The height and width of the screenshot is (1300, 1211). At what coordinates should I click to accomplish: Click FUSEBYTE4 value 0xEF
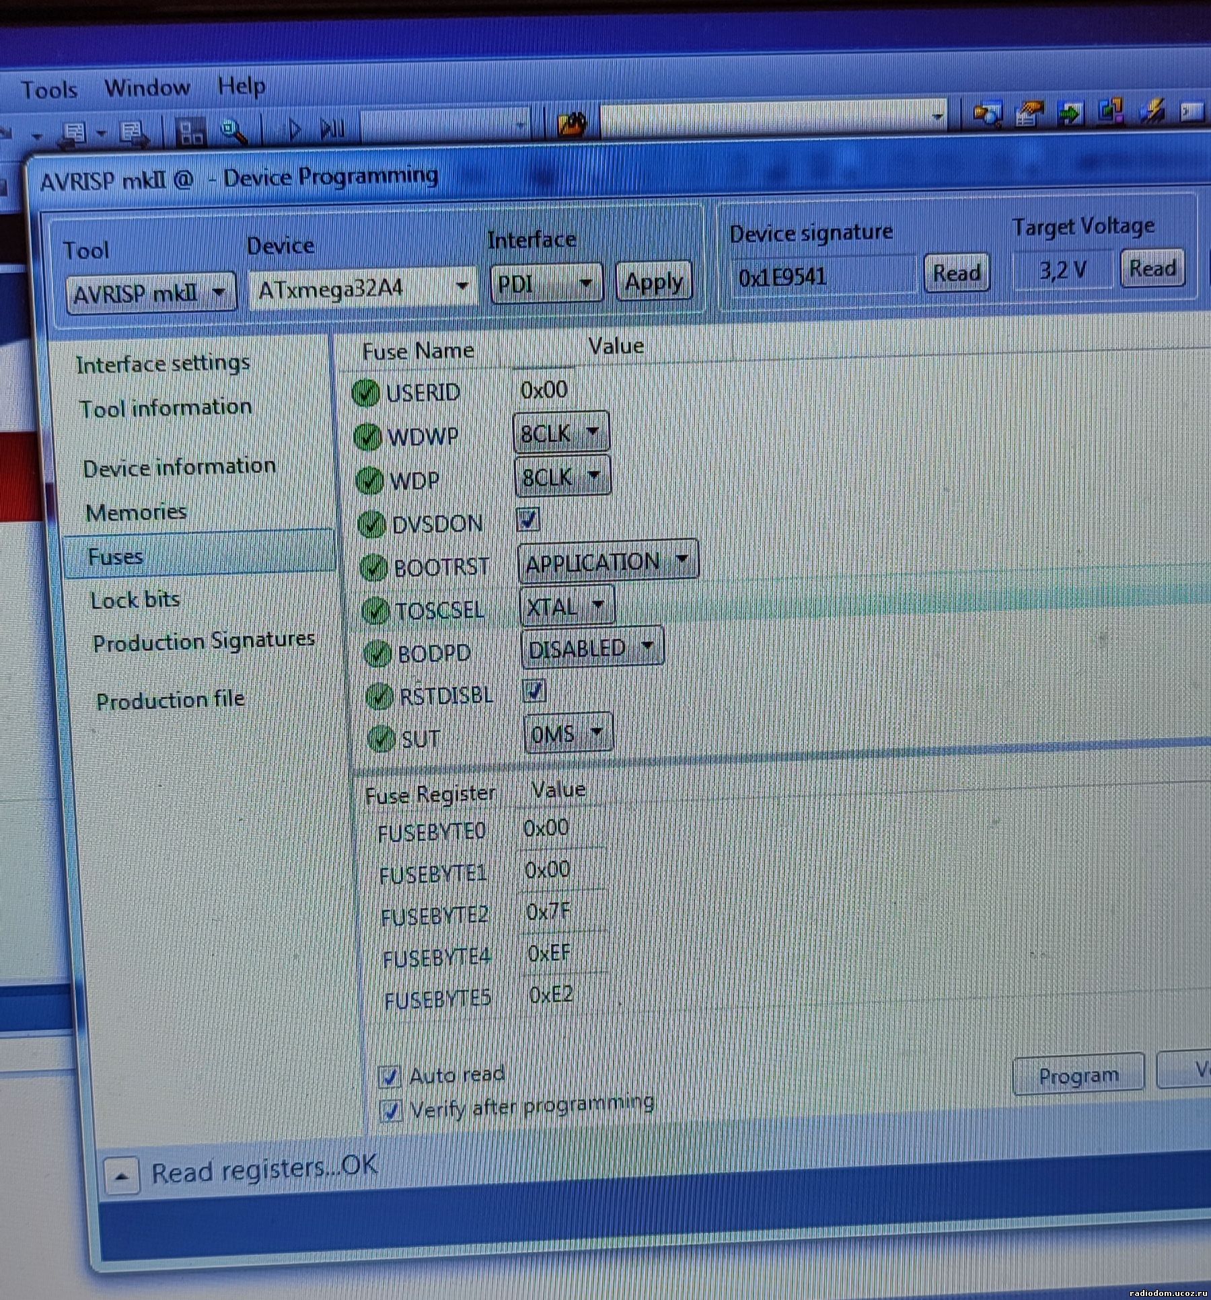click(x=550, y=952)
